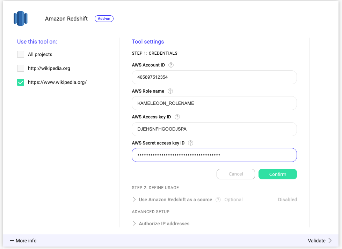Click the Add-on badge
342x249 pixels.
pos(104,19)
